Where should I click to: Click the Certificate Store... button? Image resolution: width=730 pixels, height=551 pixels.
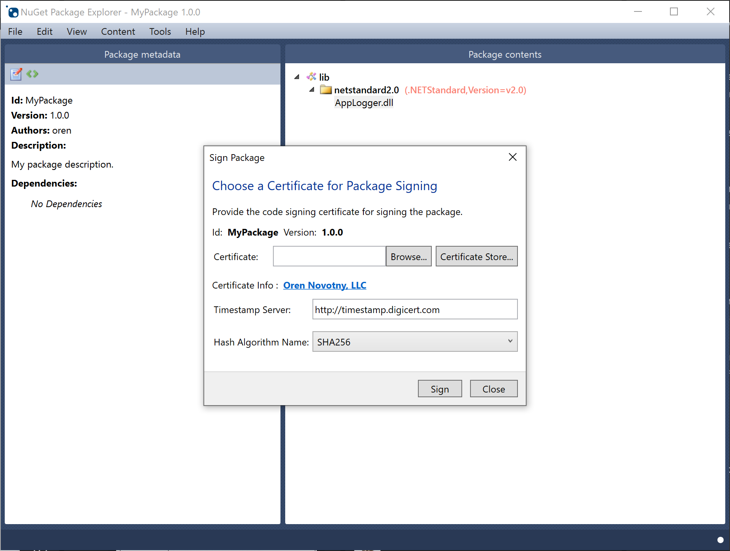coord(476,257)
